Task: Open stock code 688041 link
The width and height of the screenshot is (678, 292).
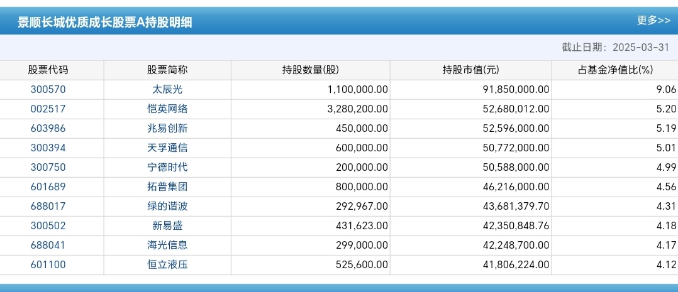Action: pyautogui.click(x=48, y=246)
